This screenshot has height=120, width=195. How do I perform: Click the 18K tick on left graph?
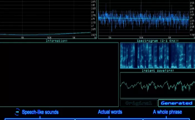coord(74,37)
